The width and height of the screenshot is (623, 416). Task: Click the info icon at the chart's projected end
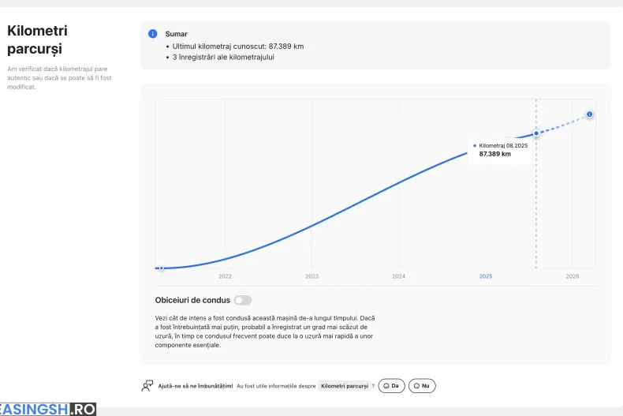[x=589, y=114]
